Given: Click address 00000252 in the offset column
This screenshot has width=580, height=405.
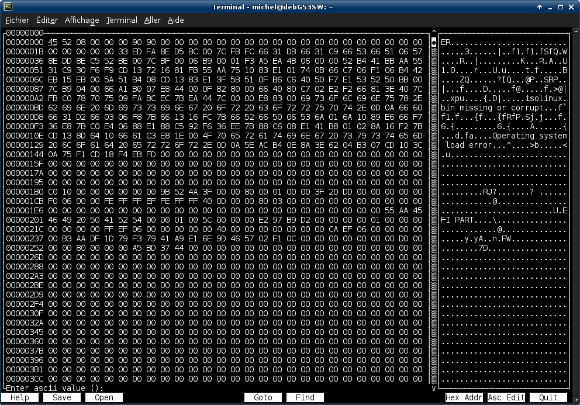Looking at the screenshot, I should [x=25, y=248].
